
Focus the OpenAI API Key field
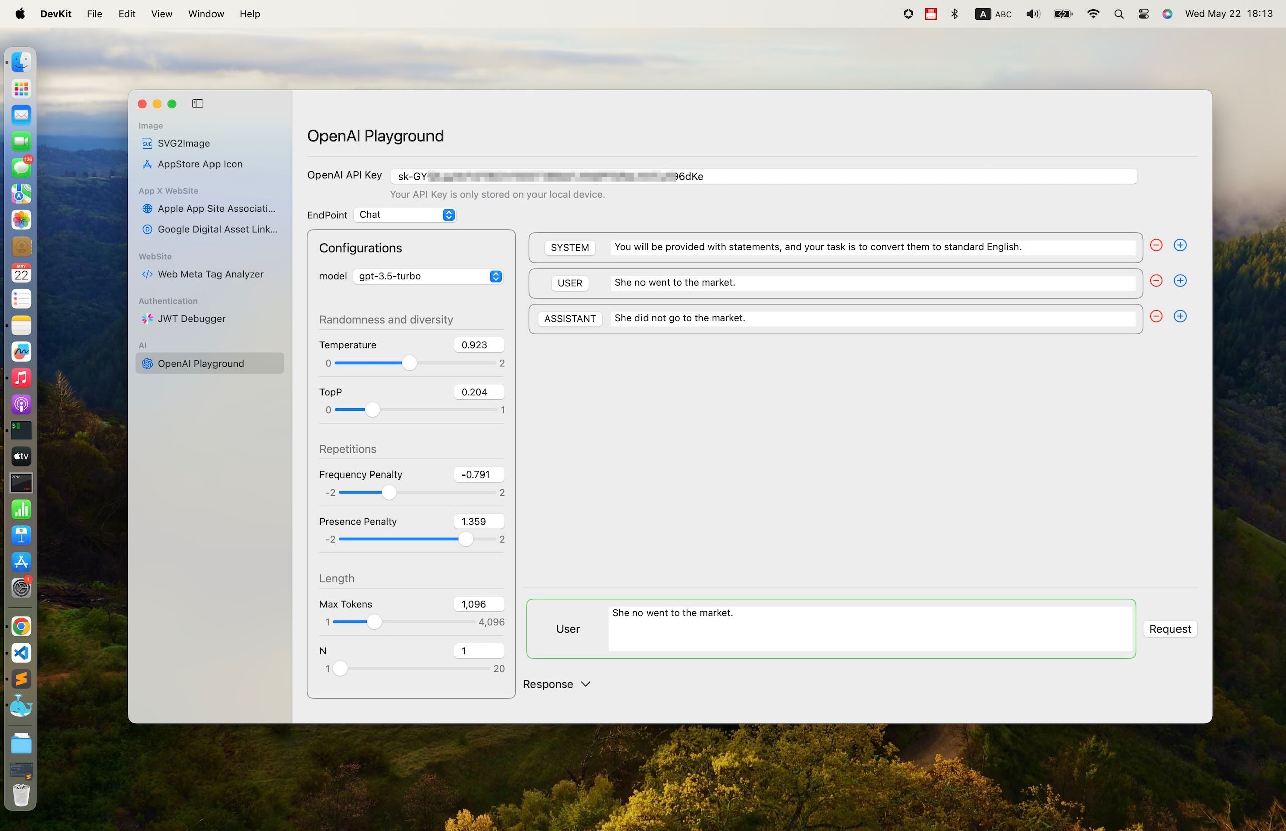(x=764, y=176)
